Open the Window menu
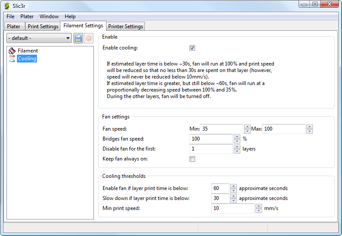This screenshot has height=236, width=342. pyautogui.click(x=49, y=16)
